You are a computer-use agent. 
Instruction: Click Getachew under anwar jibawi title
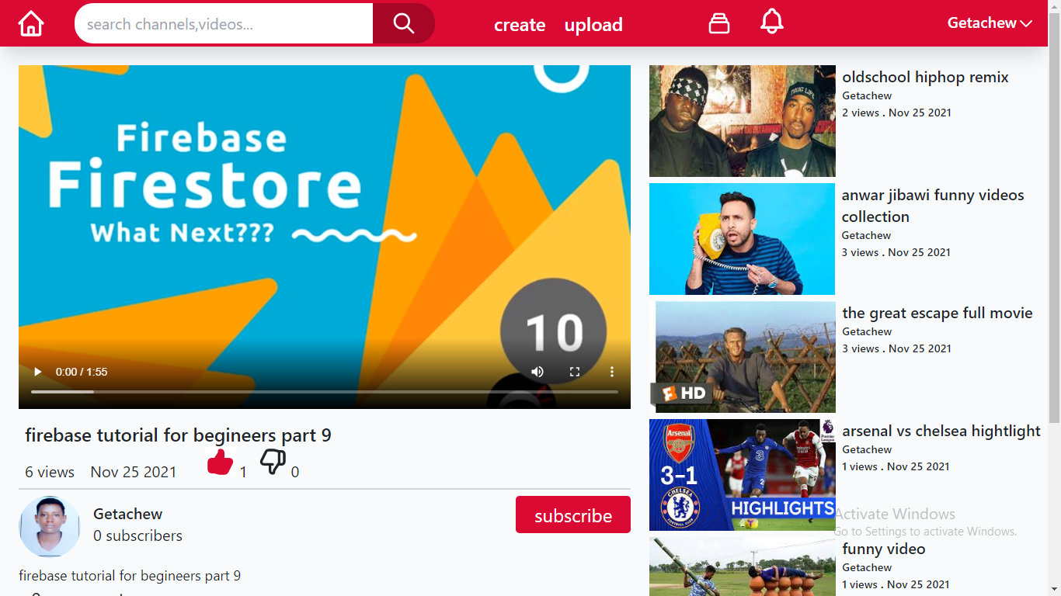pyautogui.click(x=867, y=236)
